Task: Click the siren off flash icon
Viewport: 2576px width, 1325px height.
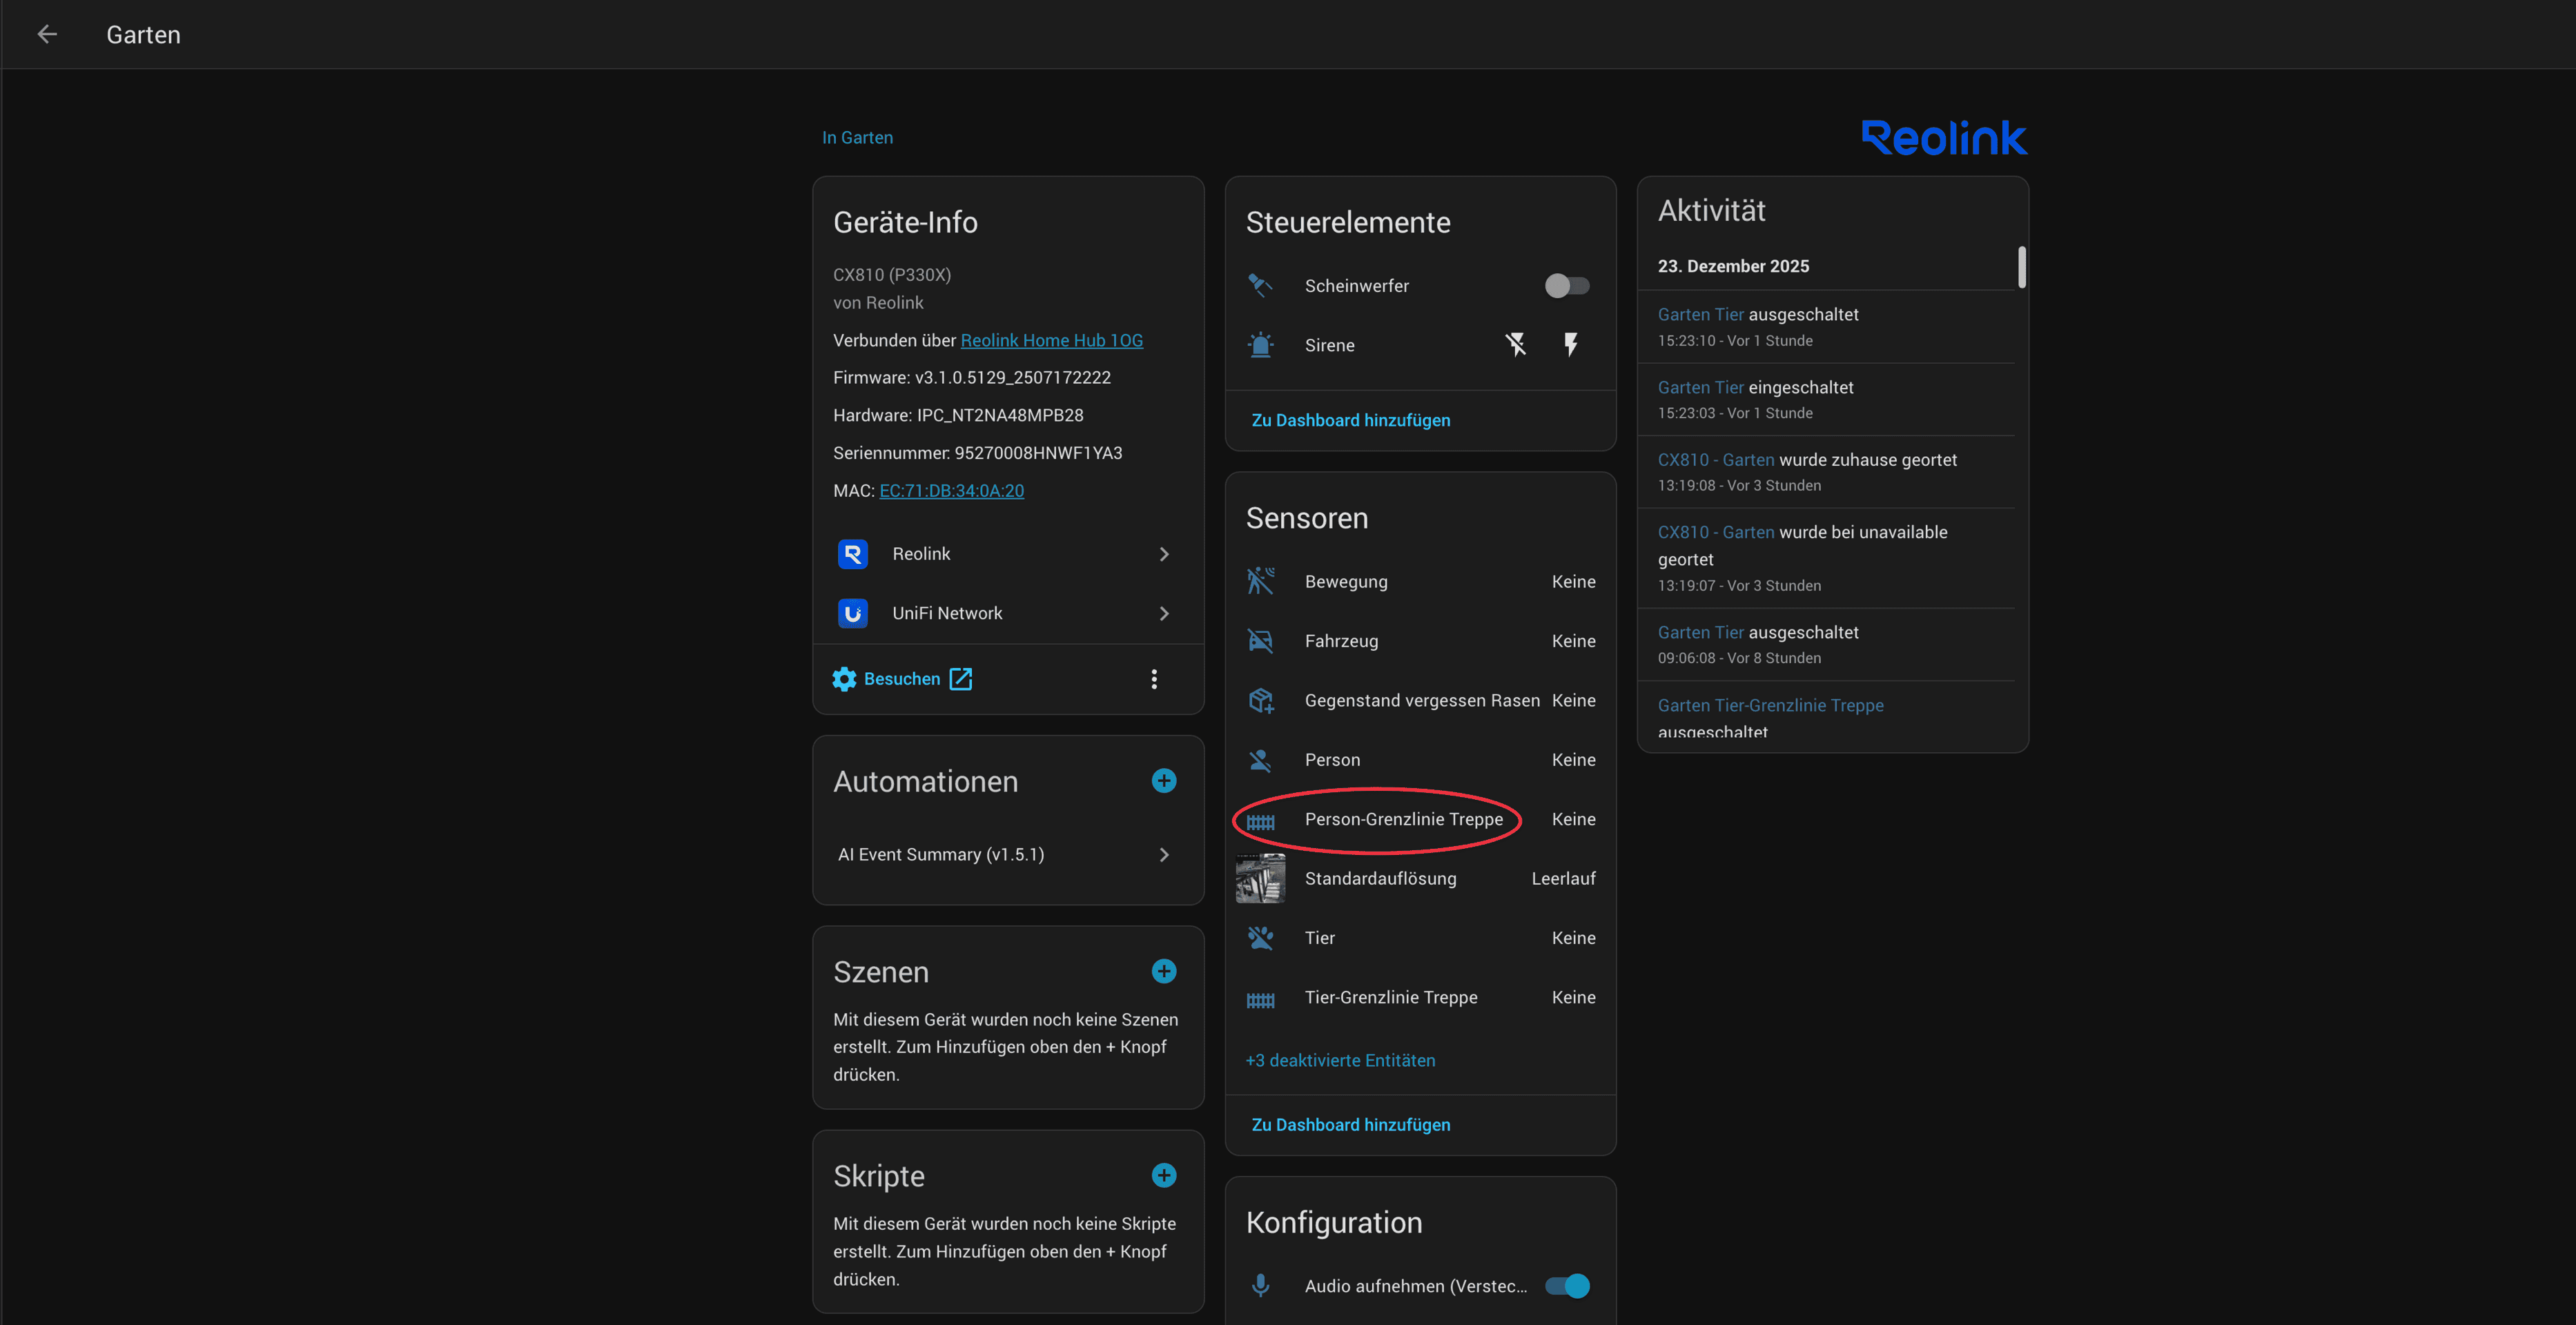Action: (1516, 345)
